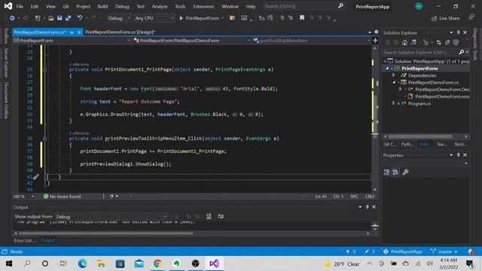Image resolution: width=482 pixels, height=271 pixels.
Task: Open the Mail app from the taskbar
Action: (x=139, y=263)
